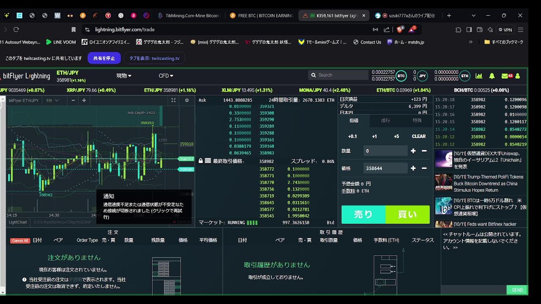The image size is (541, 304).
Task: Zoom out the chart with minus button
Action: (x=73, y=100)
